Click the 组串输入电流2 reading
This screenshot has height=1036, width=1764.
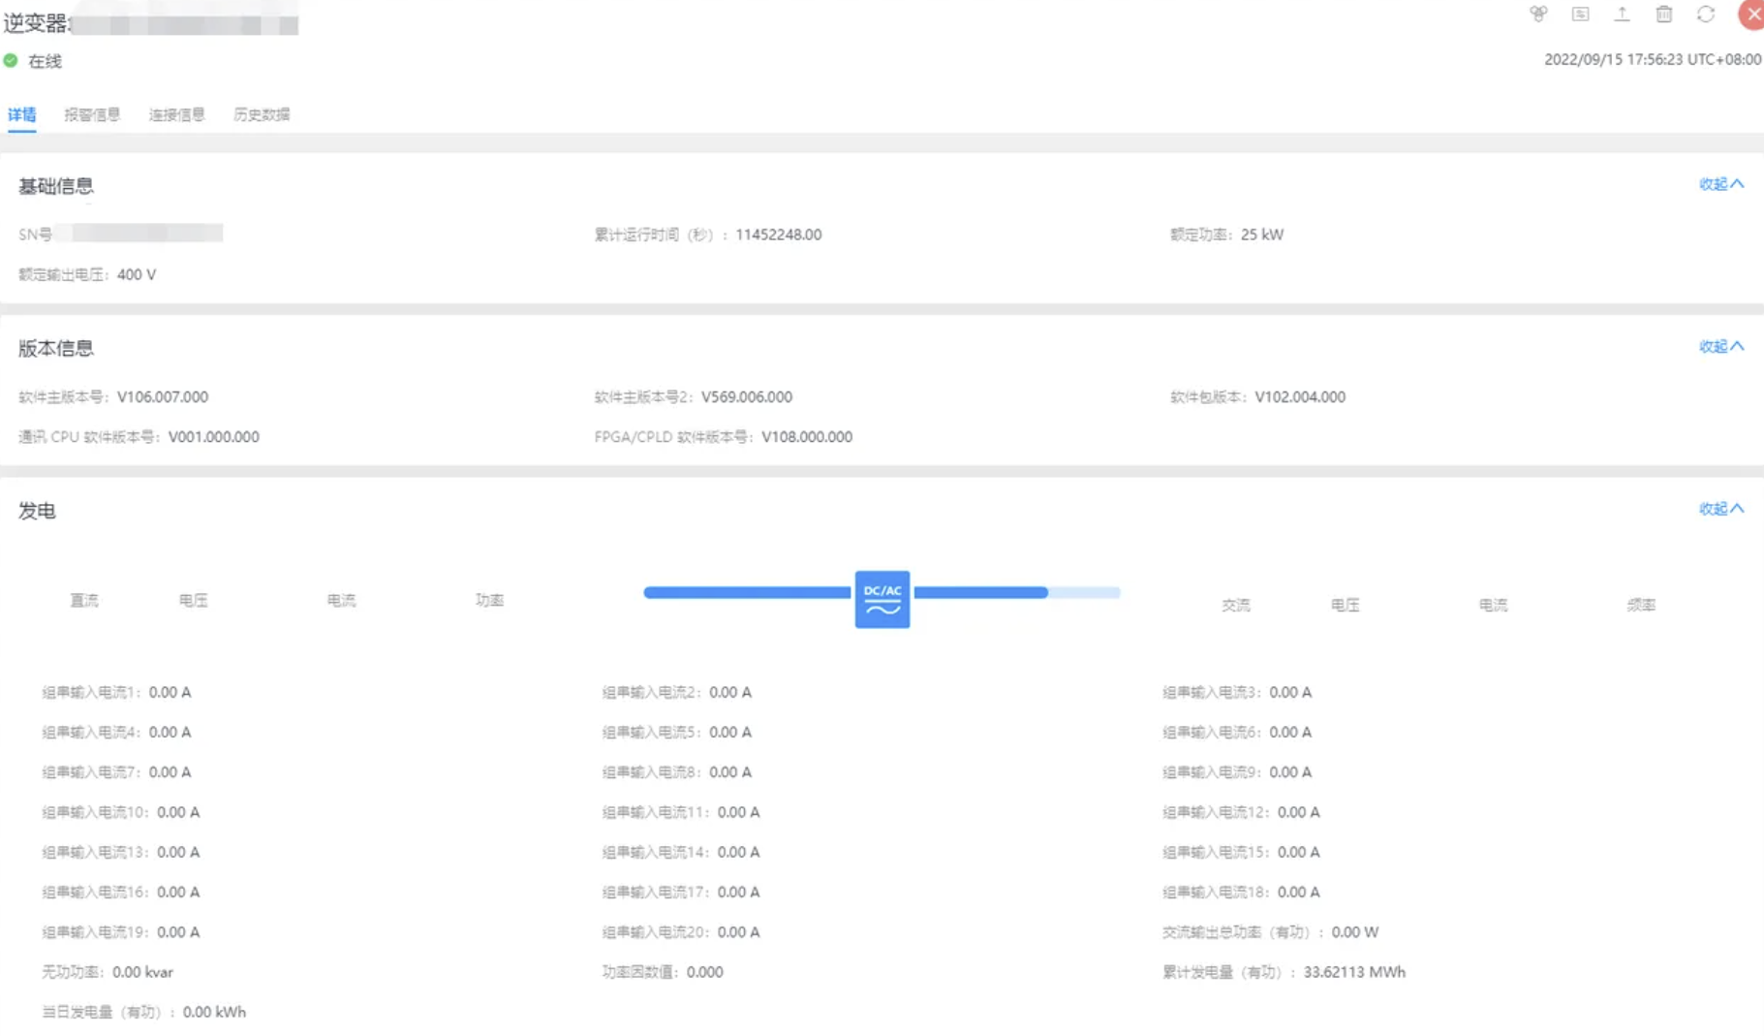click(x=677, y=692)
